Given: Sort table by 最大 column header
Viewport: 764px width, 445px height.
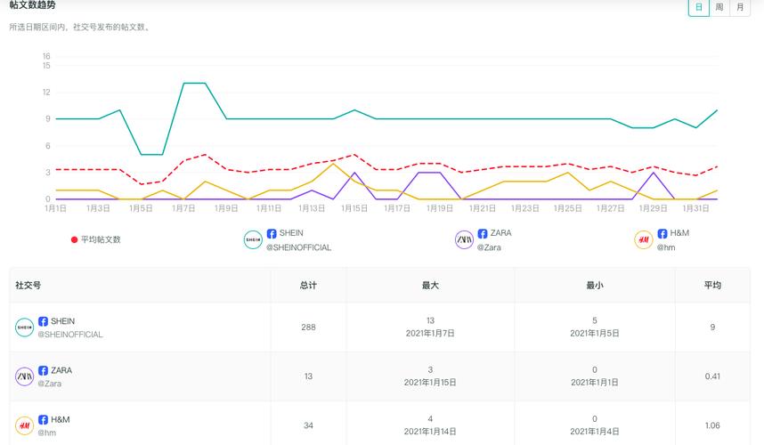Looking at the screenshot, I should [x=430, y=286].
